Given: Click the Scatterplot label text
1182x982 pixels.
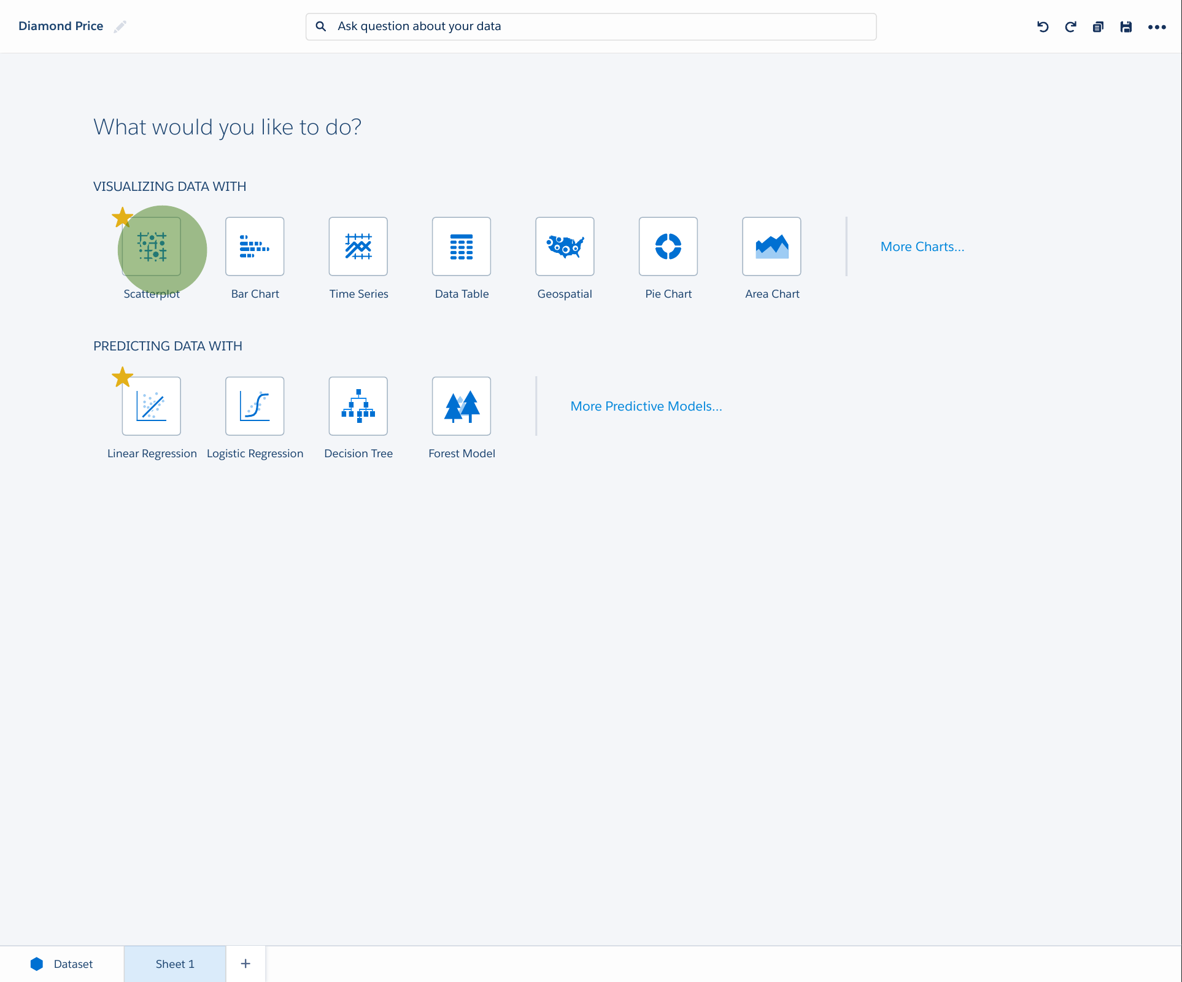Looking at the screenshot, I should (x=152, y=294).
